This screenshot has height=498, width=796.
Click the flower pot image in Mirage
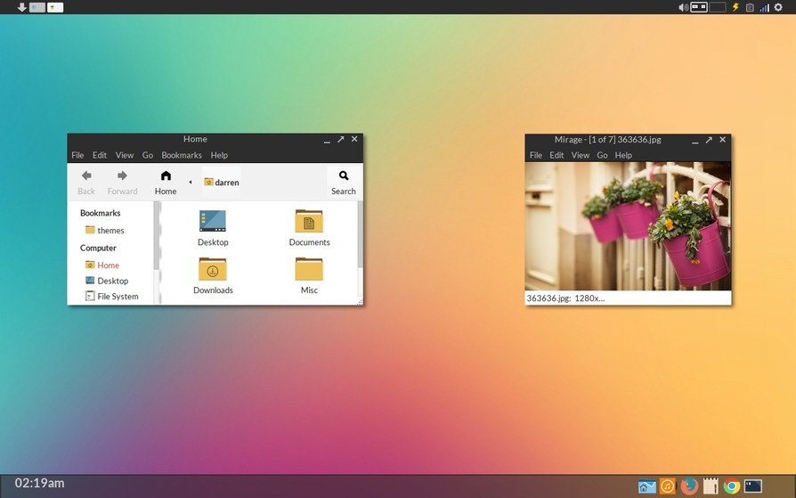[628, 226]
